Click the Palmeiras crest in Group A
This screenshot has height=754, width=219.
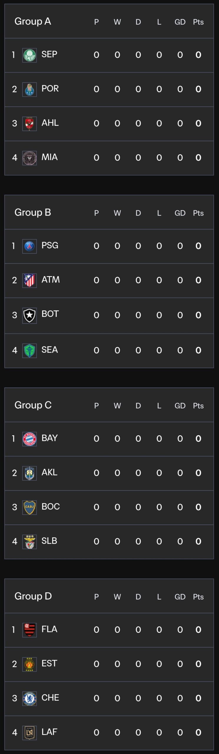29,55
